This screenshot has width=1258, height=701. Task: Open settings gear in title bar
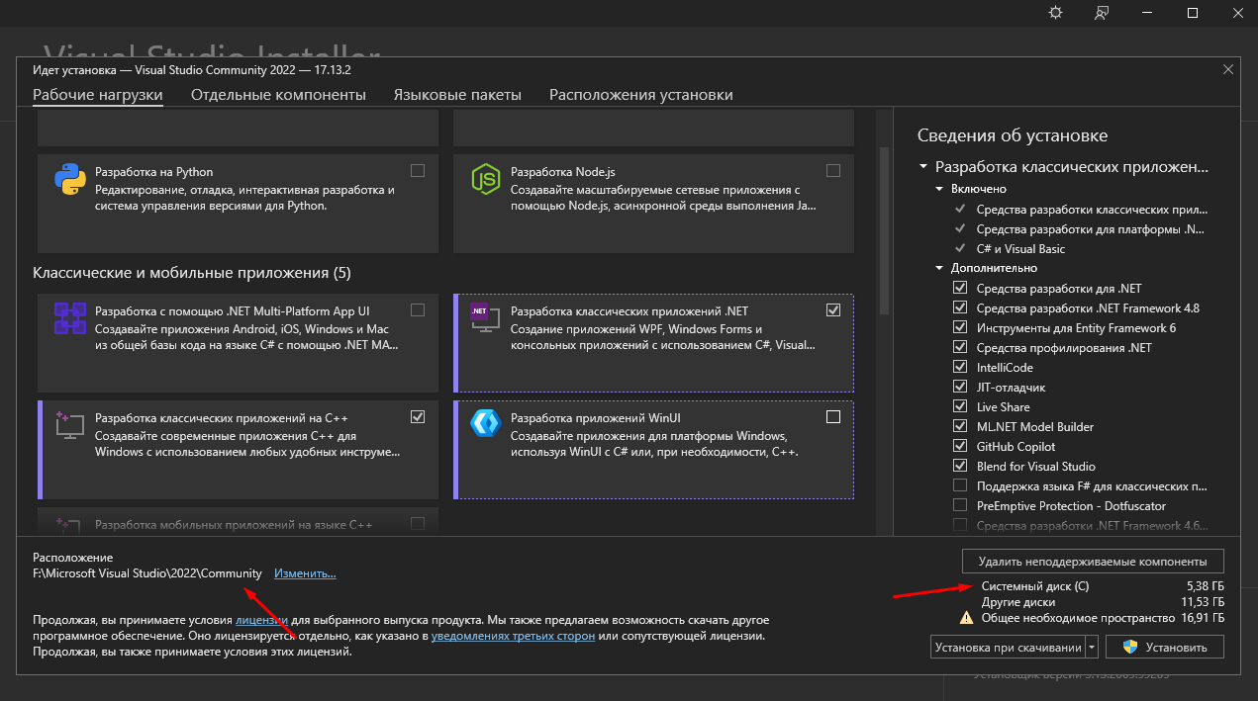tap(1055, 13)
